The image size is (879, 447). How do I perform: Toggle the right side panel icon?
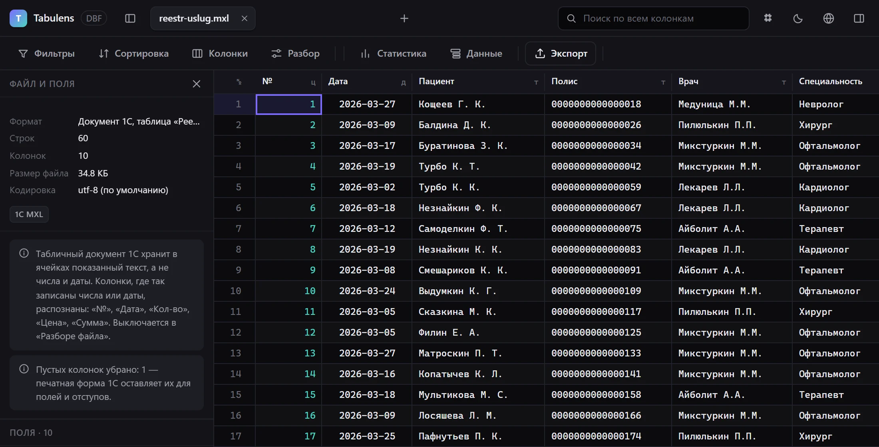859,18
